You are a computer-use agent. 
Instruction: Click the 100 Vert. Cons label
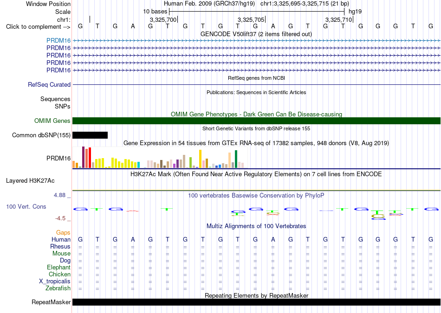point(26,206)
